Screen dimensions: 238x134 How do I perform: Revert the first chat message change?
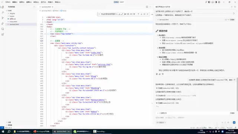coord(234,13)
